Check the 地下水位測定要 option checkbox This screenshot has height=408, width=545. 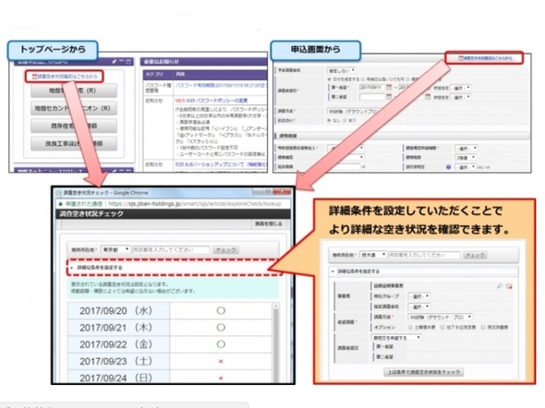[442, 327]
